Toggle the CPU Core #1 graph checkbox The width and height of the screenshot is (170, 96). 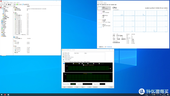pyautogui.click(x=82, y=64)
